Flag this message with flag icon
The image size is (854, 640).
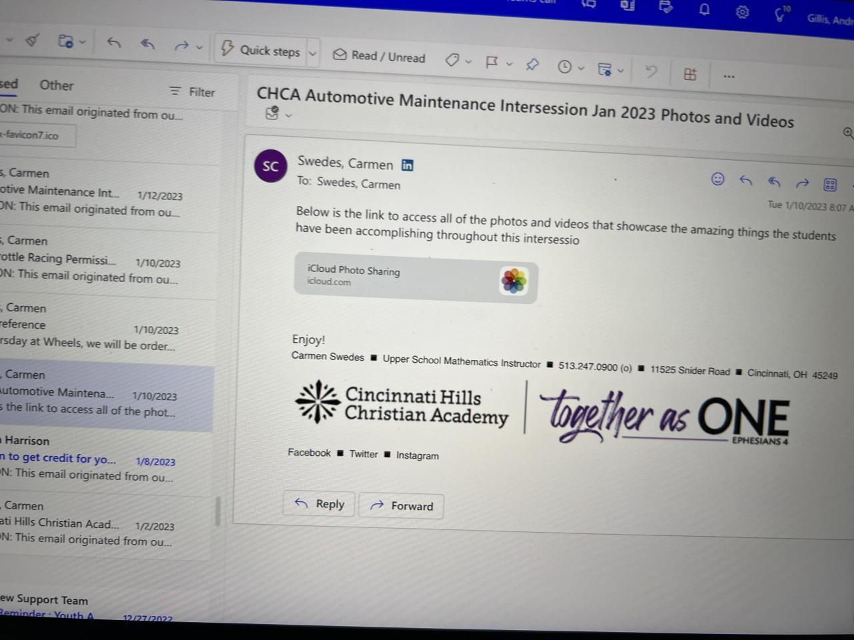click(492, 63)
